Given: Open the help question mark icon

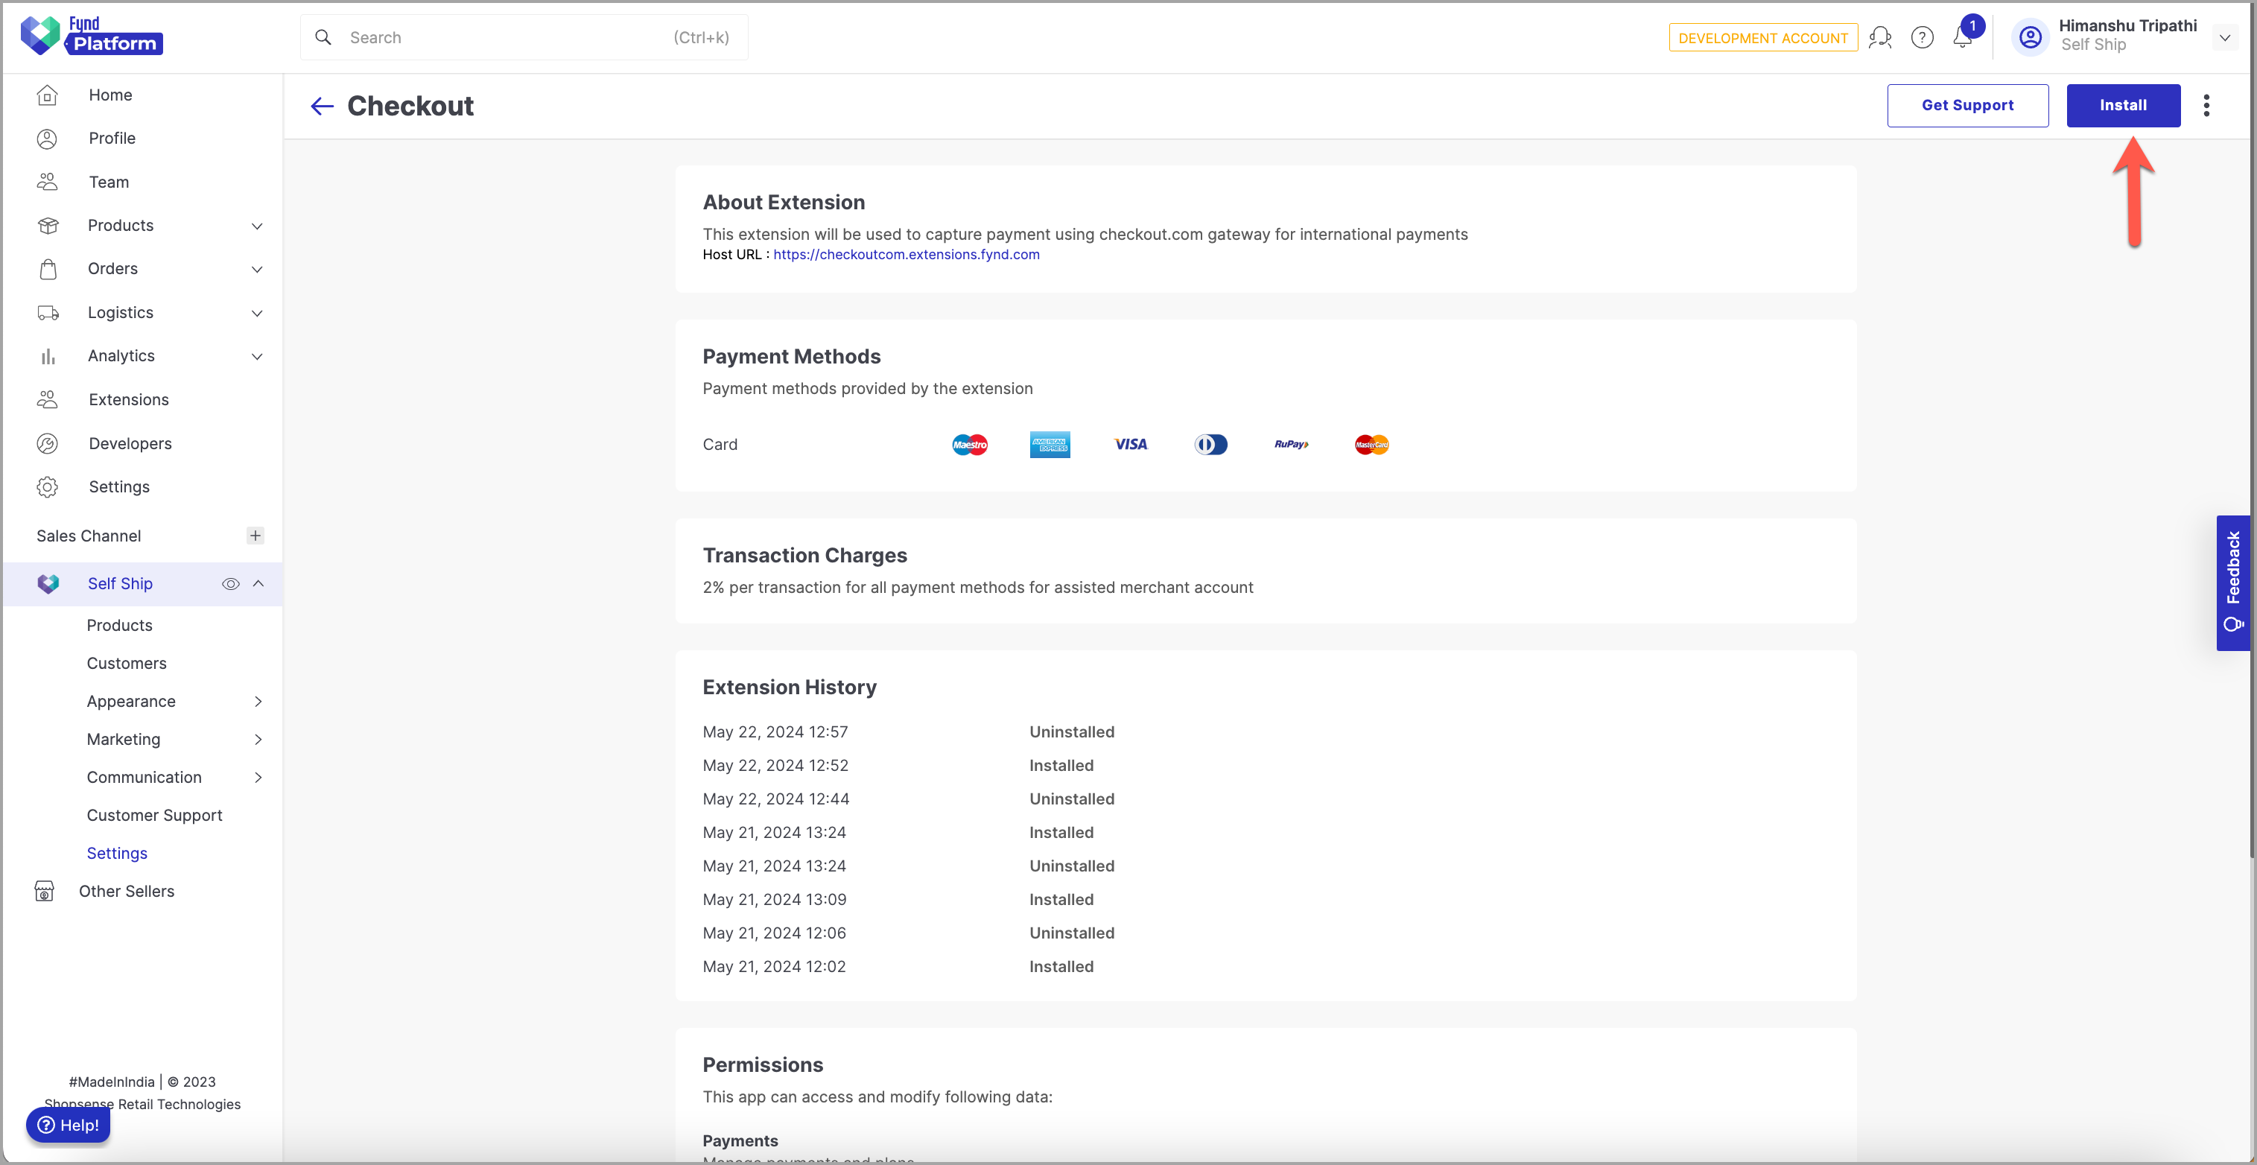Looking at the screenshot, I should click(x=1921, y=38).
